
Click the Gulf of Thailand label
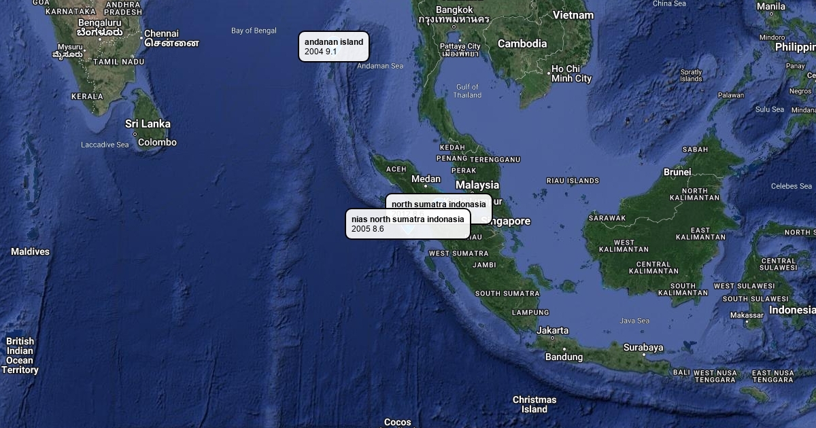click(x=468, y=91)
